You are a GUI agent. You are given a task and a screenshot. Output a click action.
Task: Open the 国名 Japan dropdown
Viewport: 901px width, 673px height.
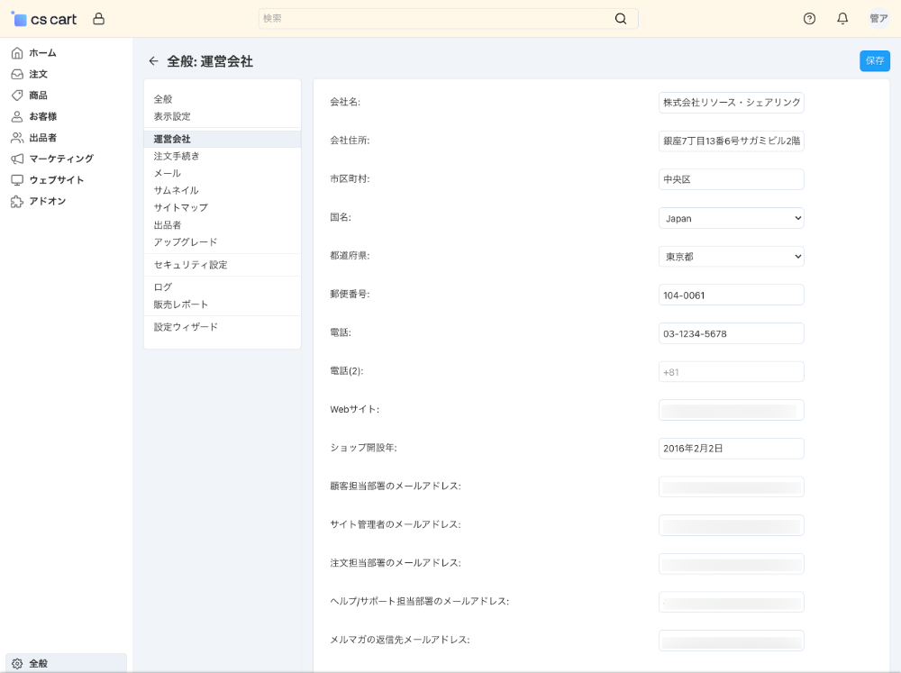pos(731,218)
